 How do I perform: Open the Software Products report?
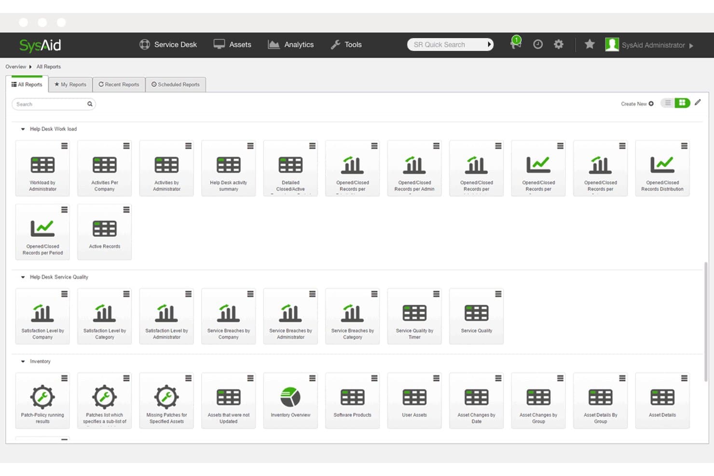(x=352, y=401)
